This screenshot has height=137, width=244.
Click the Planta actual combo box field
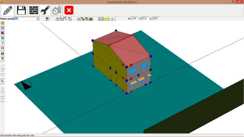pyautogui.click(x=25, y=19)
